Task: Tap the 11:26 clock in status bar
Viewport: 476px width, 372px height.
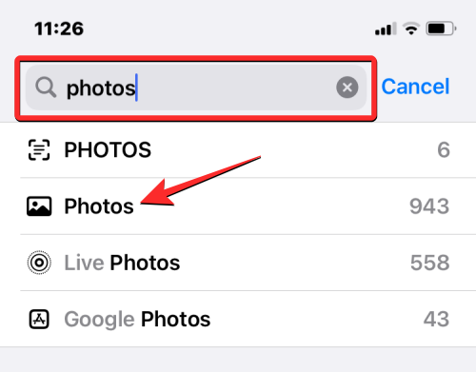Action: (x=59, y=29)
